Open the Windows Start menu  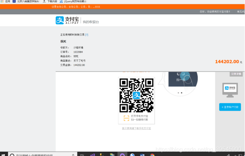[x=3, y=155]
